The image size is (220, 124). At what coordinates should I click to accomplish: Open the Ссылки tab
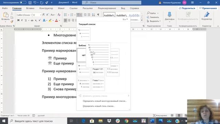[x=74, y=8]
